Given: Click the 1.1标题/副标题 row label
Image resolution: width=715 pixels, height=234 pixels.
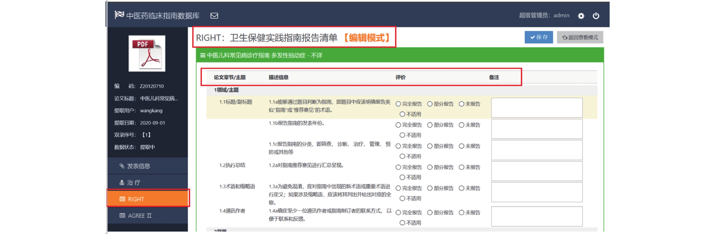Looking at the screenshot, I should coord(236,102).
